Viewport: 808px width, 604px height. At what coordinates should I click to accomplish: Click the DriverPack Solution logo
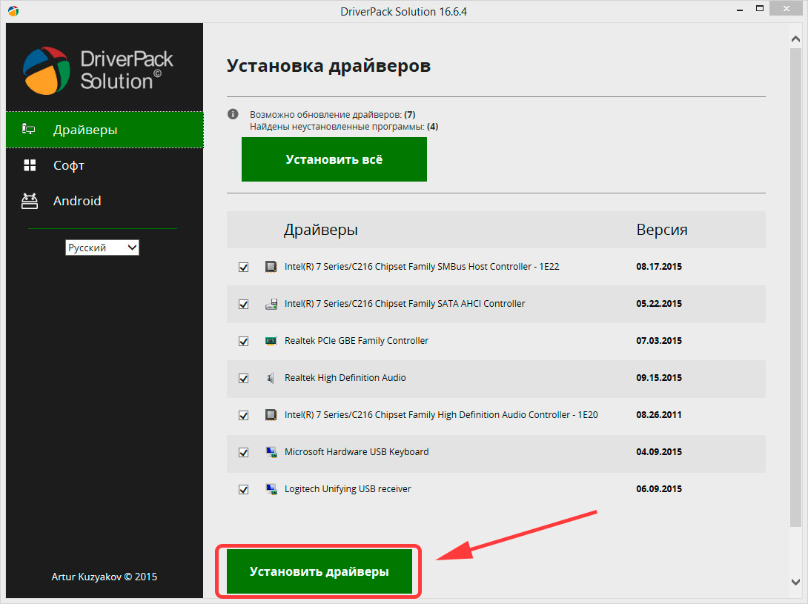tap(98, 70)
